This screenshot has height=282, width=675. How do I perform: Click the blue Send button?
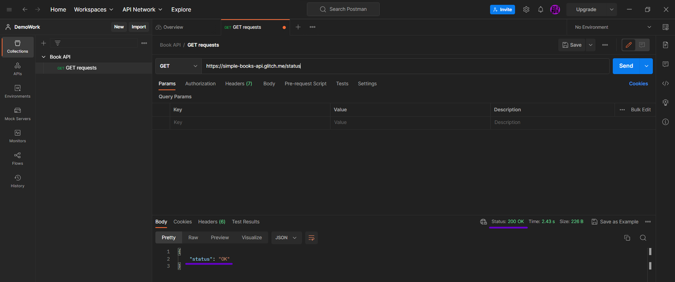point(626,66)
